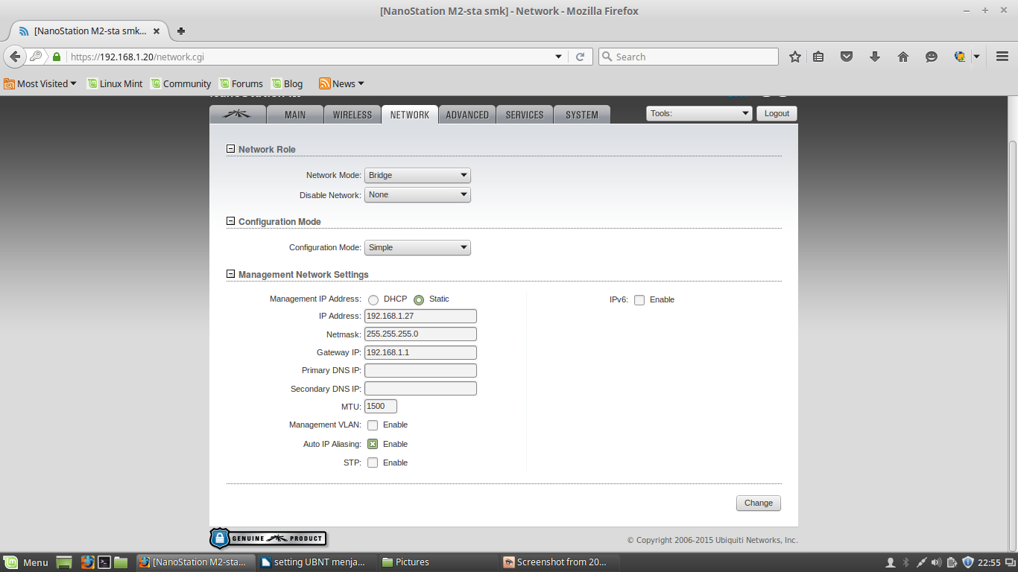Open the SERVICES tab
The image size is (1018, 572).
click(525, 115)
